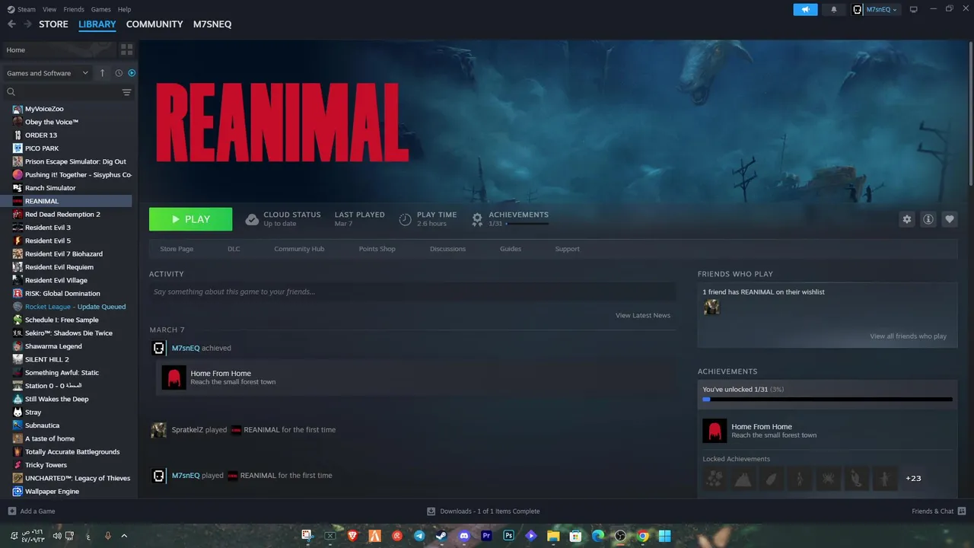Open the Community Hub link
Image resolution: width=974 pixels, height=548 pixels.
pyautogui.click(x=299, y=249)
